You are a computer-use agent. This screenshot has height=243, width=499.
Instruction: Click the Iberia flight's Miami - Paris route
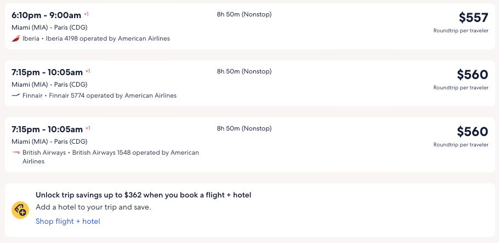[49, 27]
